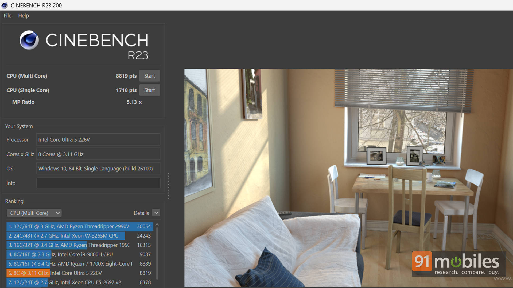Start the CPU Single Core benchmark
Viewport: 513px width, 288px height.
coord(149,90)
